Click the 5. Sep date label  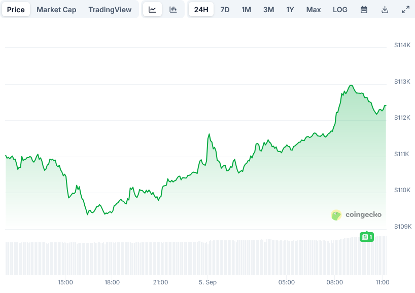(x=208, y=282)
